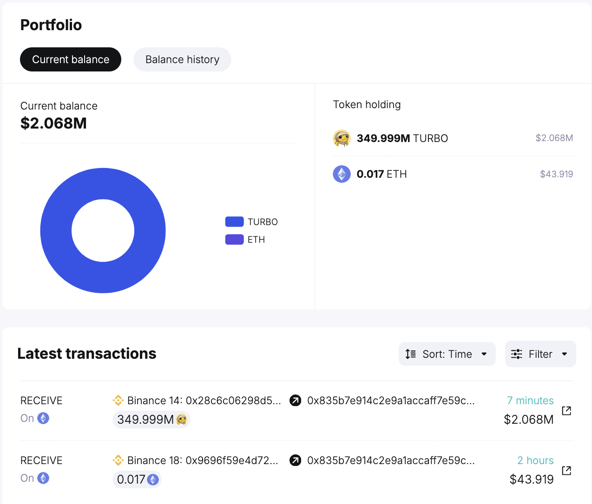Click the ETH token icon in Token holding
The height and width of the screenshot is (504, 592).
pyautogui.click(x=342, y=174)
